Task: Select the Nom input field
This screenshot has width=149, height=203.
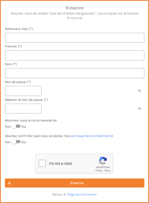Action: tap(75, 73)
